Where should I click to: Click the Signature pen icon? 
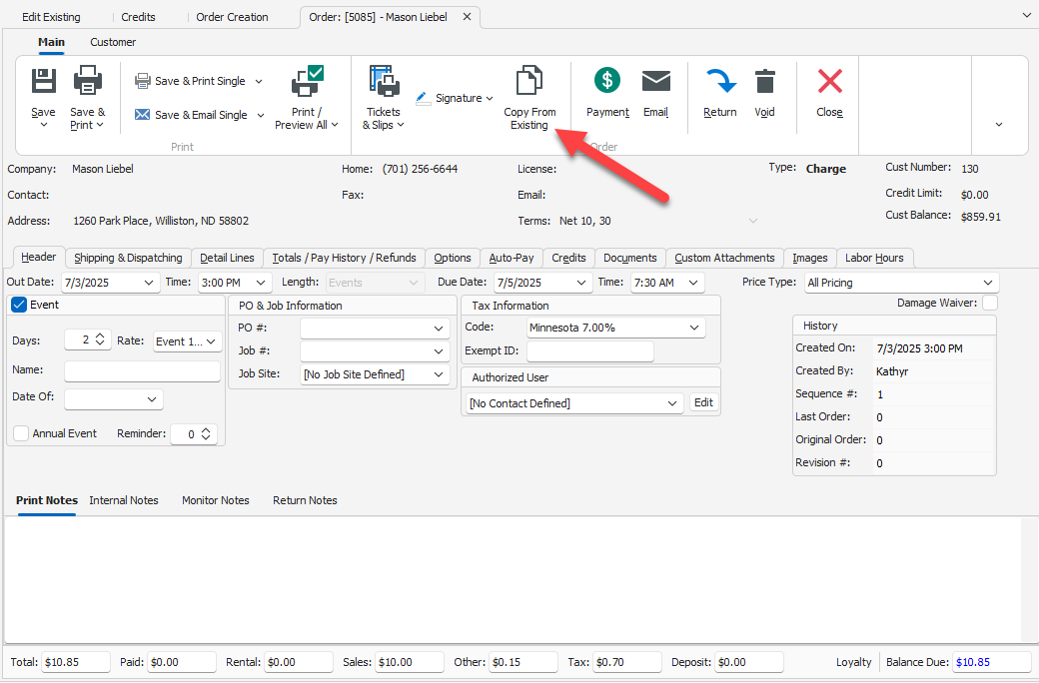tap(423, 98)
